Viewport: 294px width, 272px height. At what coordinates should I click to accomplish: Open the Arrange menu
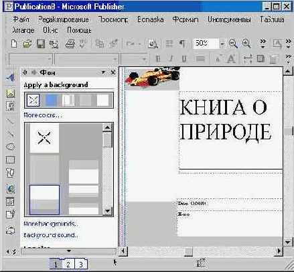(x=23, y=30)
